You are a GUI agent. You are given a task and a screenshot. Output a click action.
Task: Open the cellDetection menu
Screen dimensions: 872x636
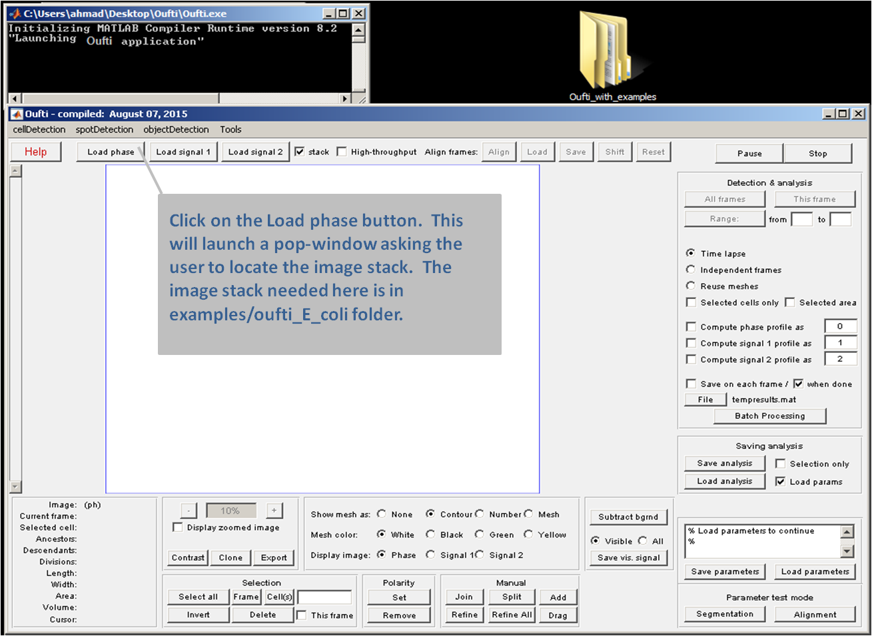39,130
